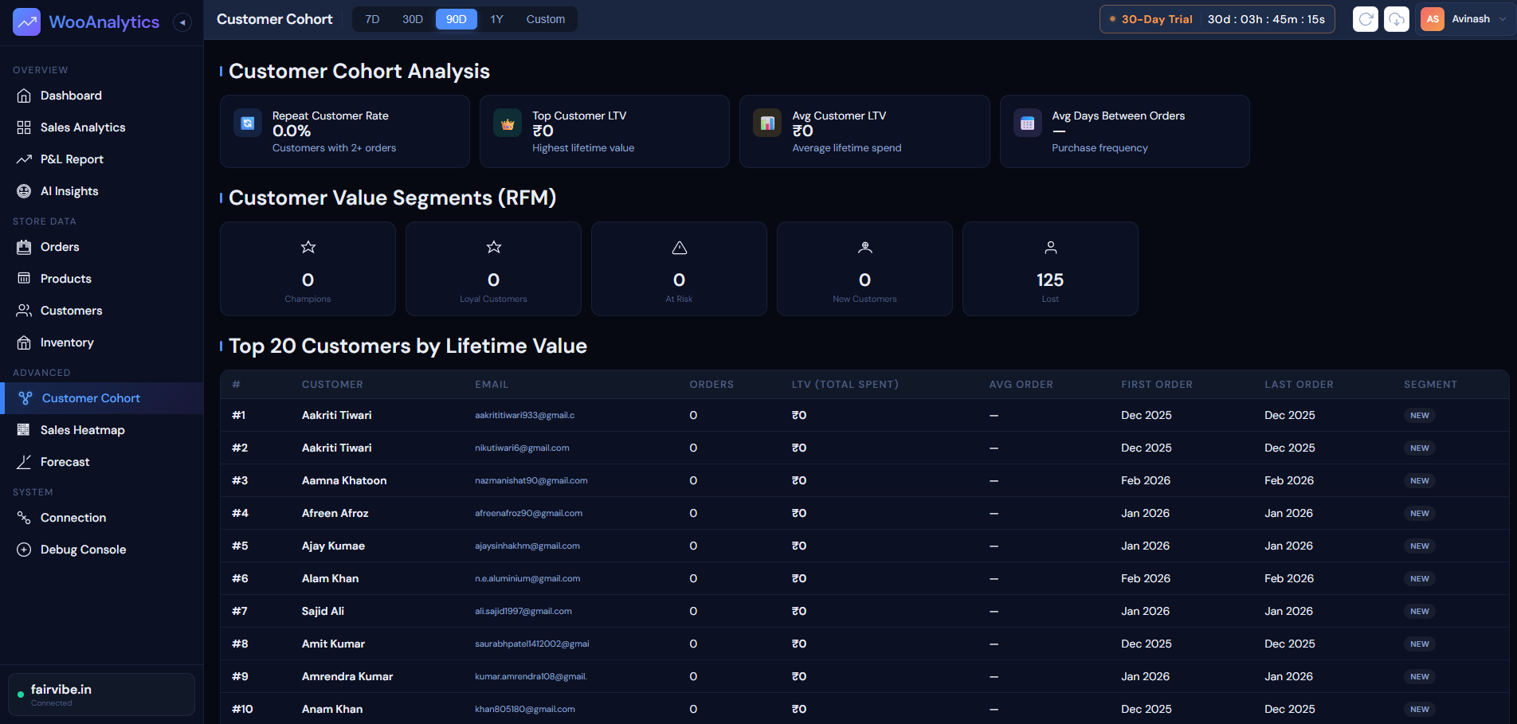The image size is (1517, 724).
Task: Click the Lost segment card showing 125
Action: 1050,269
